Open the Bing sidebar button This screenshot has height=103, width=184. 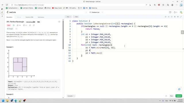(181, 5)
